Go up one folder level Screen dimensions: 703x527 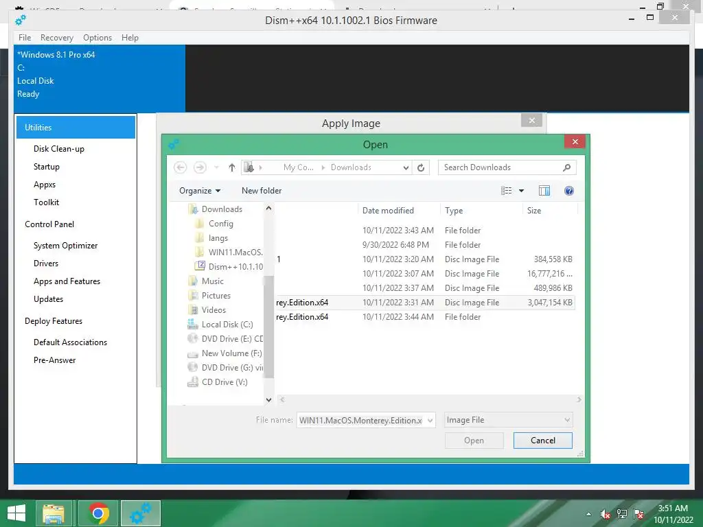(x=231, y=167)
